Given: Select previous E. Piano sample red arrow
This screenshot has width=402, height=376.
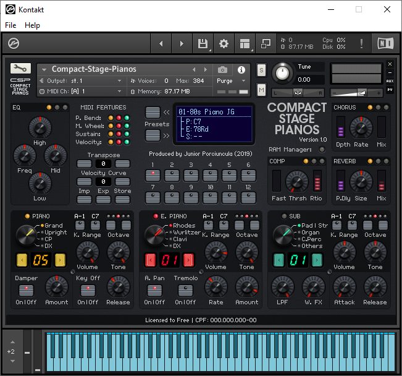Looking at the screenshot, I should click(151, 260).
